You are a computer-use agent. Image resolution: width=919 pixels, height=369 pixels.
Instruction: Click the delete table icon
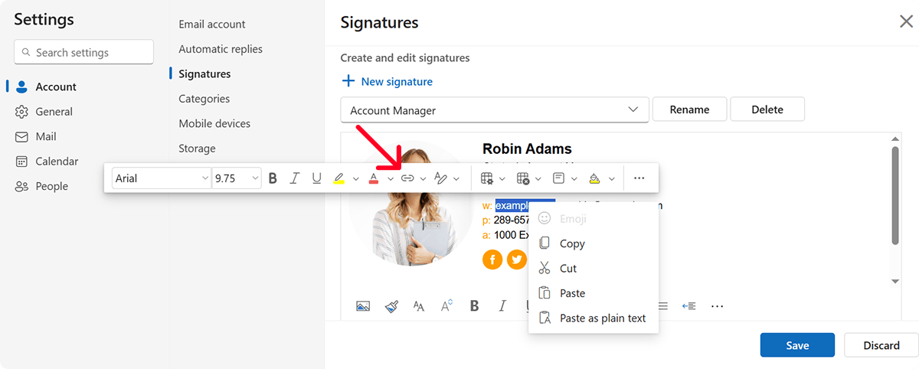pyautogui.click(x=523, y=178)
